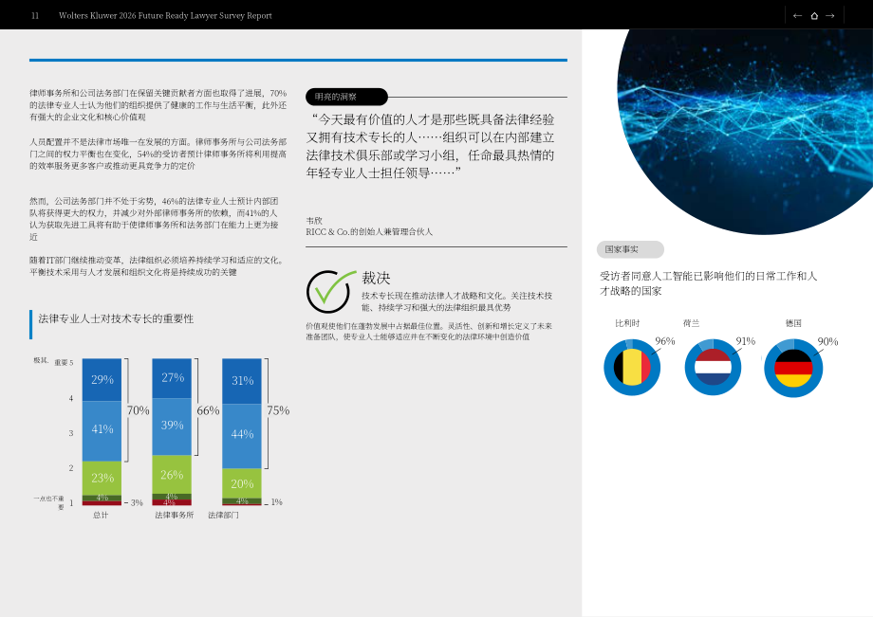The image size is (873, 617).
Task: Click the 明亮的洞察 black label
Action: (x=346, y=97)
